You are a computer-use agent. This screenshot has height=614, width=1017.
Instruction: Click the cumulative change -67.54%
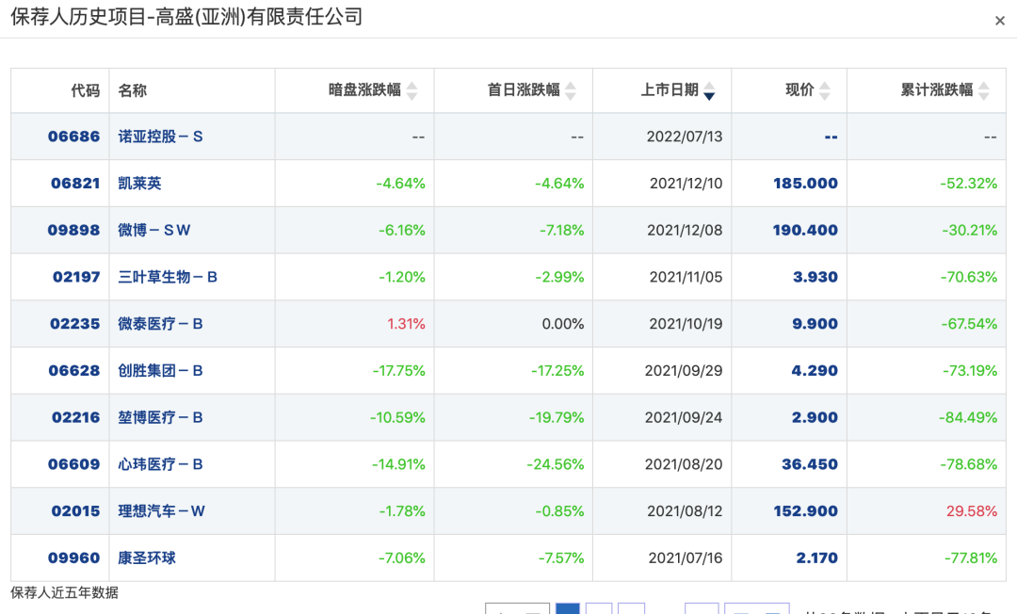coord(970,324)
